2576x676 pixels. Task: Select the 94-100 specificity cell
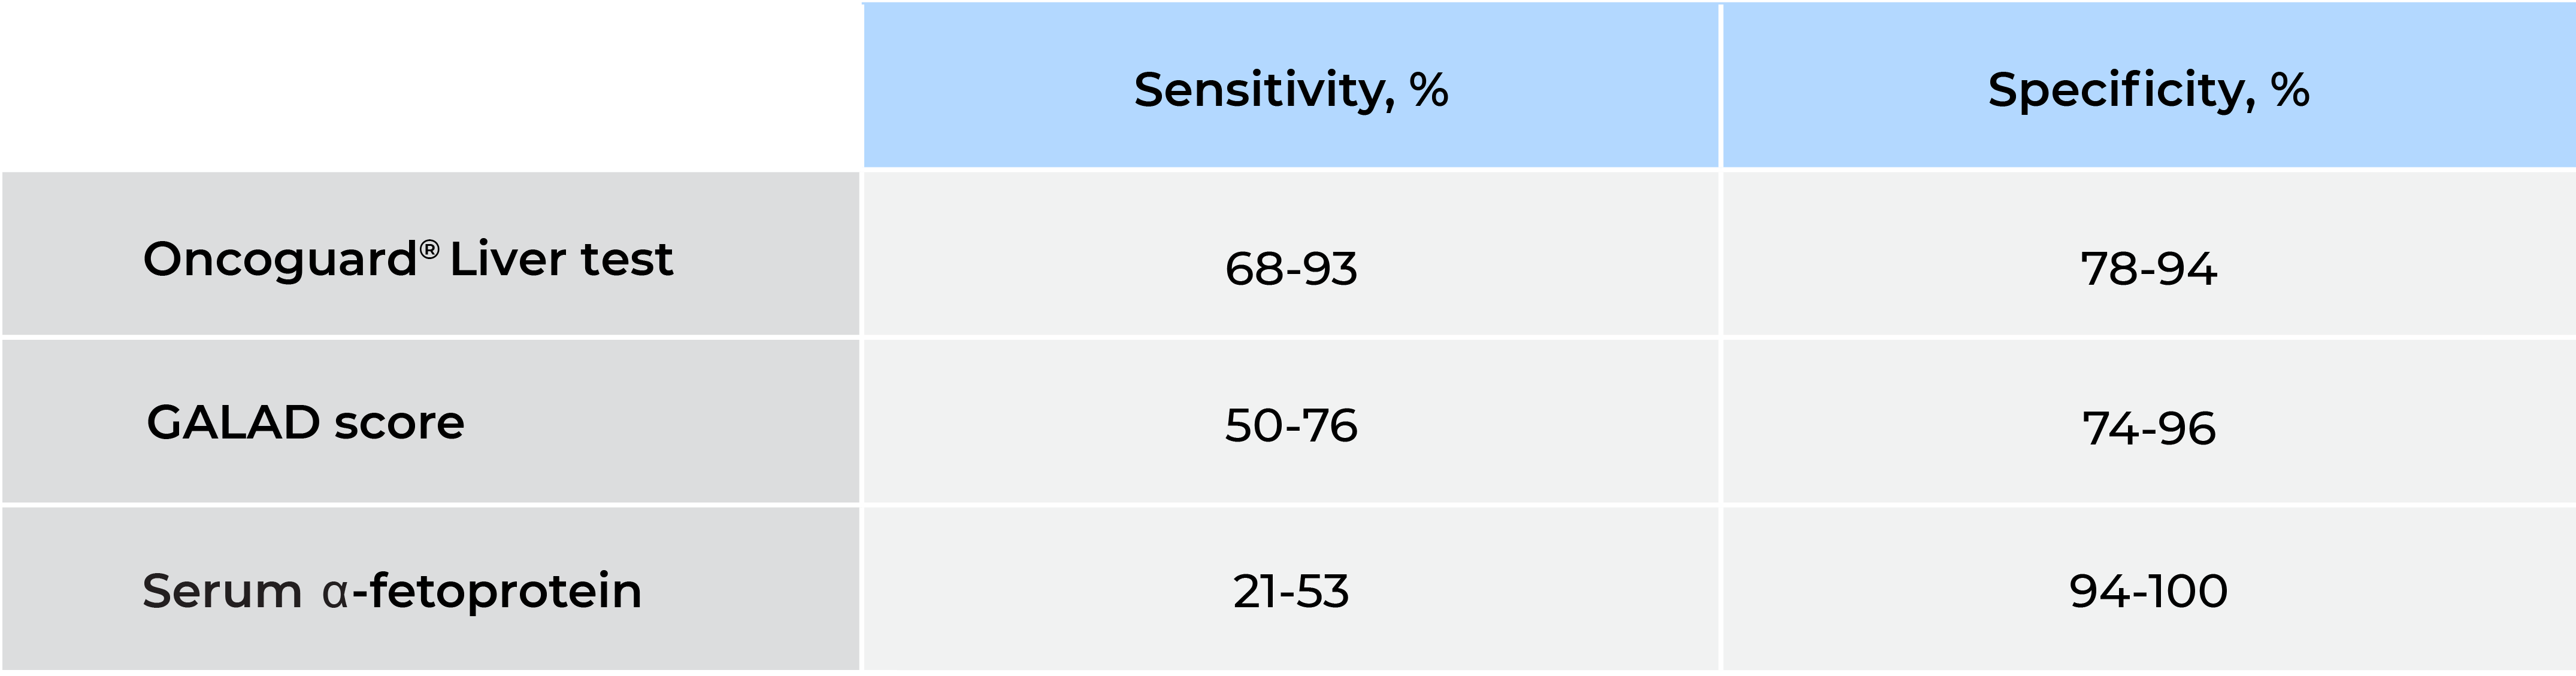click(x=2148, y=591)
